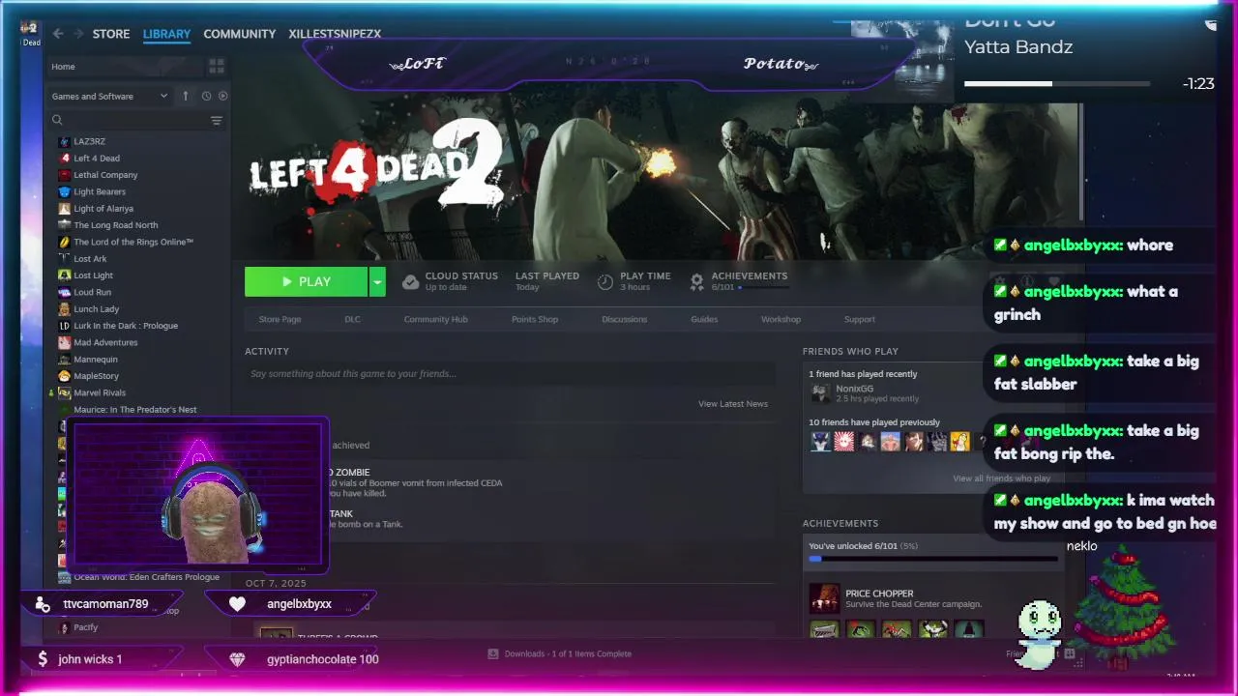This screenshot has height=696, width=1238.
Task: Select Lurk in the Dark : Prologue
Action: pyautogui.click(x=126, y=326)
